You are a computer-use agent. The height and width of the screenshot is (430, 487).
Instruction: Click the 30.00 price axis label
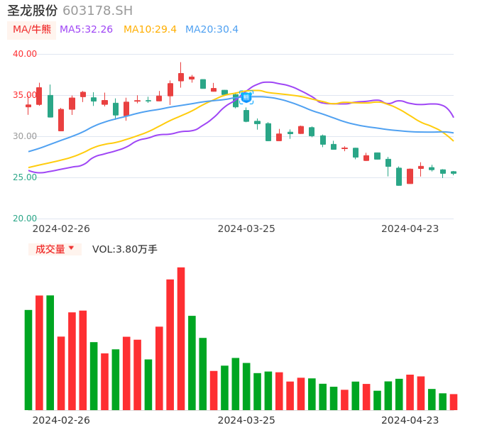coord(25,136)
